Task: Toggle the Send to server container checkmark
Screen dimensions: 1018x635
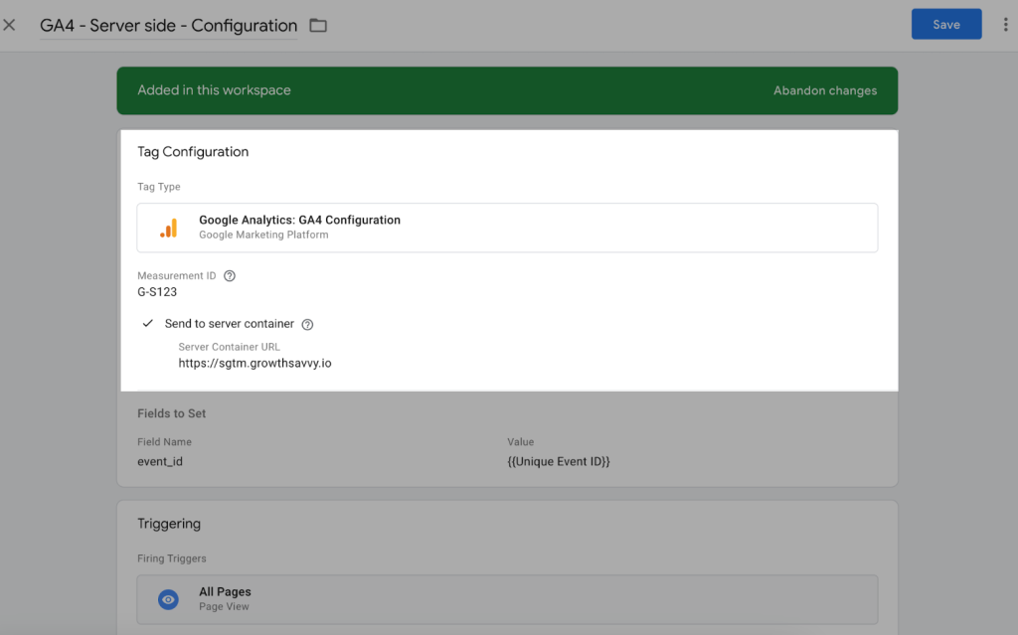Action: click(x=148, y=323)
